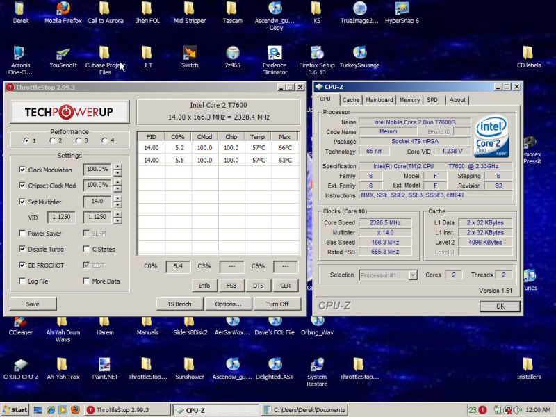Open the 7z465 desktop icon

(x=232, y=58)
